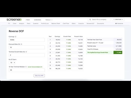
Task: Click the info icon beside Earnings label
Action: pyautogui.click(x=16, y=37)
